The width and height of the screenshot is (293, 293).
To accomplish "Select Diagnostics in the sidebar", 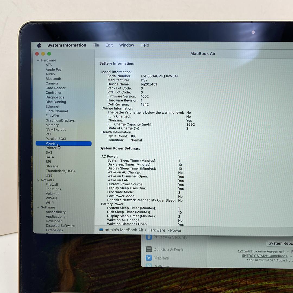I will point(55,97).
